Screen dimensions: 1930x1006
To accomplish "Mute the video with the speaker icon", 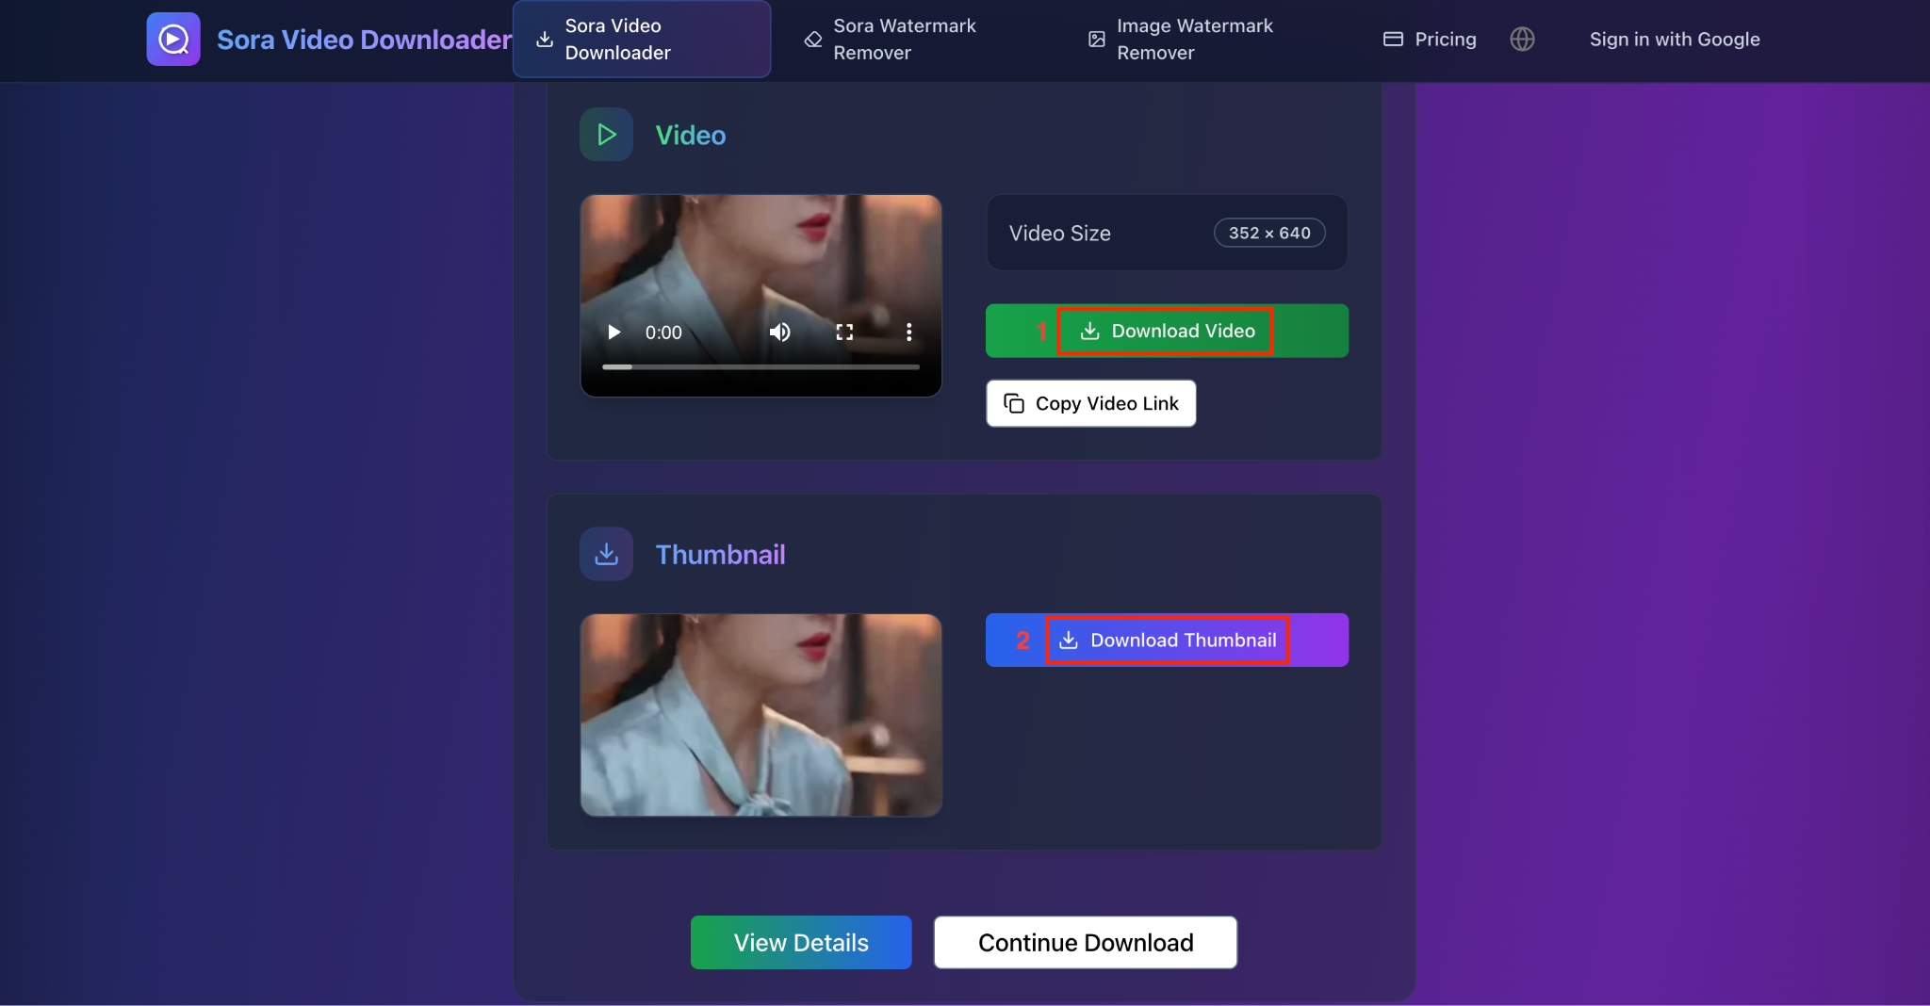I will (780, 332).
